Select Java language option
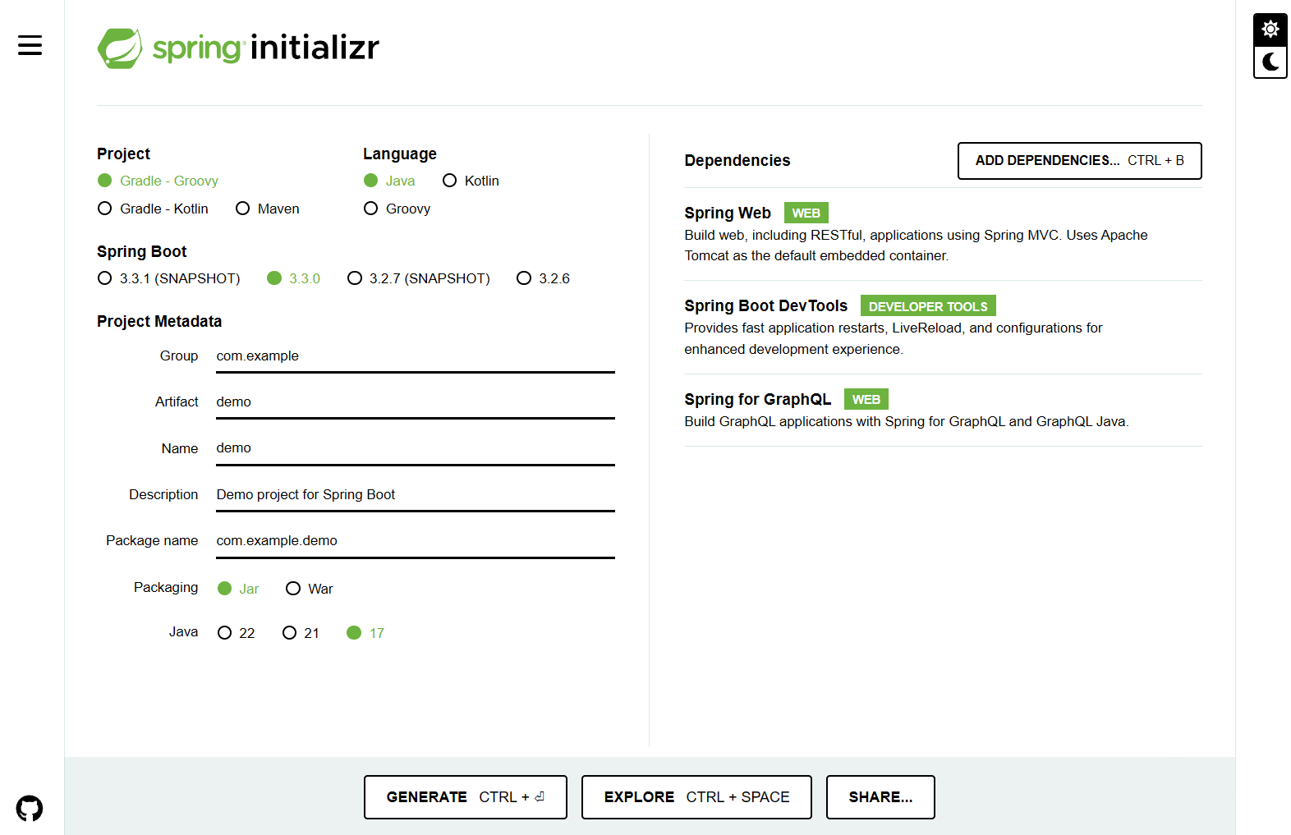The image size is (1291, 835). pyautogui.click(x=389, y=181)
